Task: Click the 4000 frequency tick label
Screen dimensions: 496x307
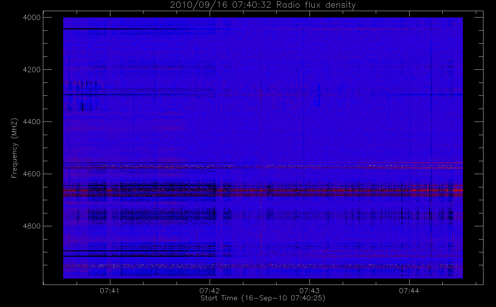Action: click(32, 17)
